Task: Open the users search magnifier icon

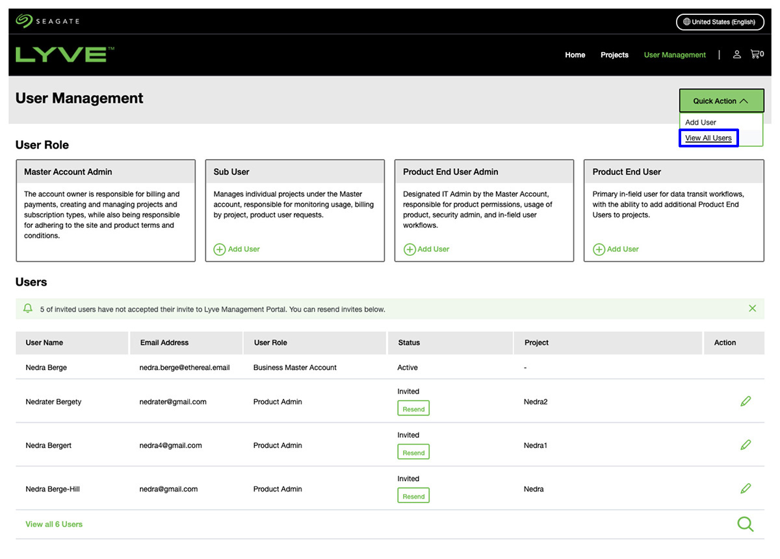Action: tap(746, 524)
